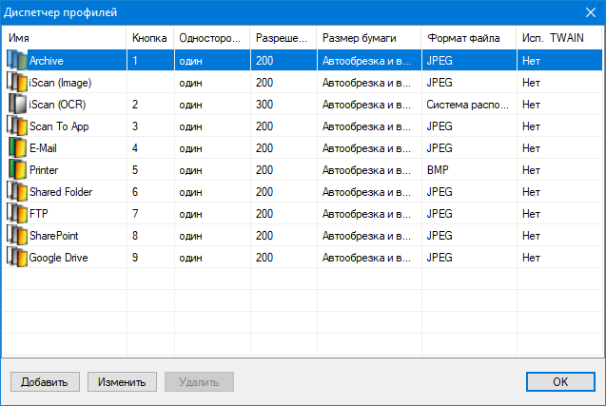Viewport: 606px width, 406px height.
Task: Confirm with the OK button
Action: [559, 382]
